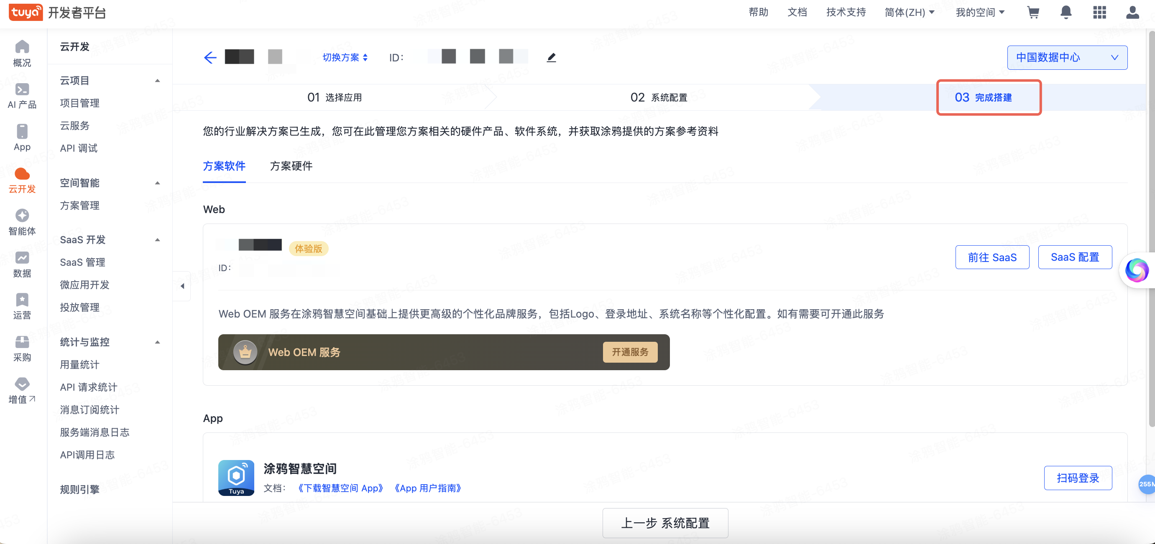1155x544 pixels.
Task: Switch to the 方案硬件 tab
Action: 291,166
